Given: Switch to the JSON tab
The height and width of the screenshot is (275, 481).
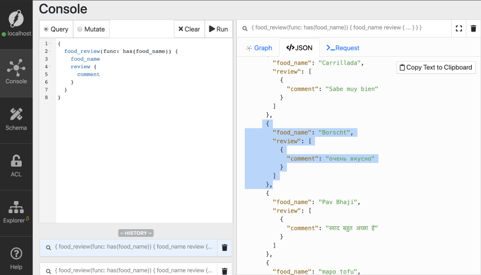Looking at the screenshot, I should tap(299, 48).
